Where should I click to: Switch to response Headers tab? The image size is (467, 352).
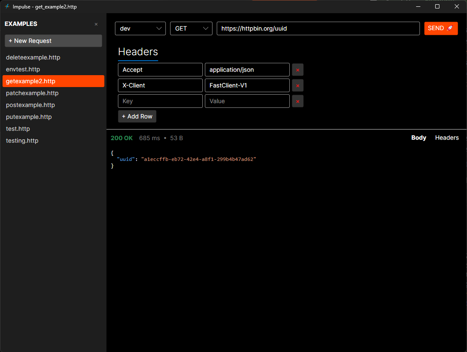(447, 138)
